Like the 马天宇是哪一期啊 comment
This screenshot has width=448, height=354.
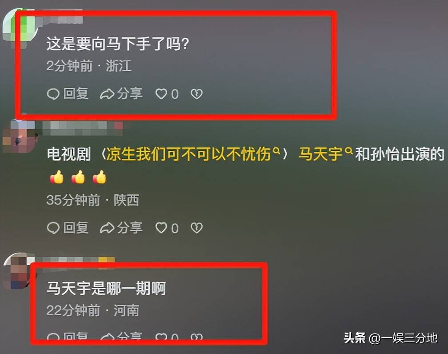tap(167, 337)
